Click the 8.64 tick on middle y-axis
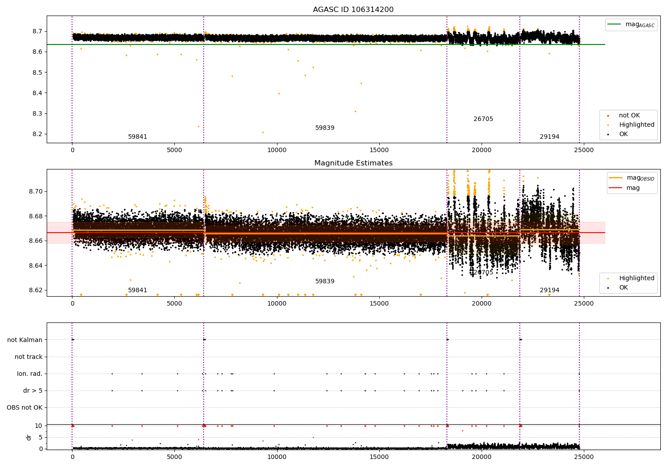Viewport: 667px width, 467px height. click(36, 266)
